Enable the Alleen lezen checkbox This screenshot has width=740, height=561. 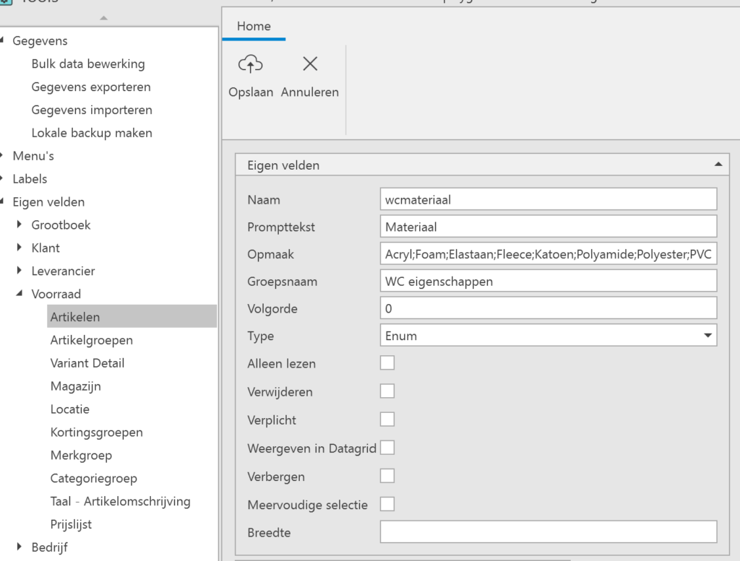click(387, 363)
